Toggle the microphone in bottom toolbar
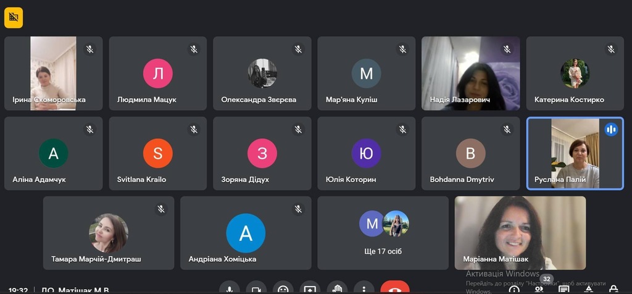Image resolution: width=632 pixels, height=294 pixels. (x=230, y=289)
